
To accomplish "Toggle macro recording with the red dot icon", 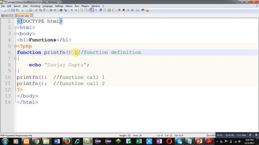I will click(119, 10).
